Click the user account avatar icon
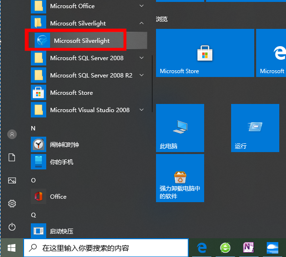The width and height of the screenshot is (286, 257). click(12, 134)
